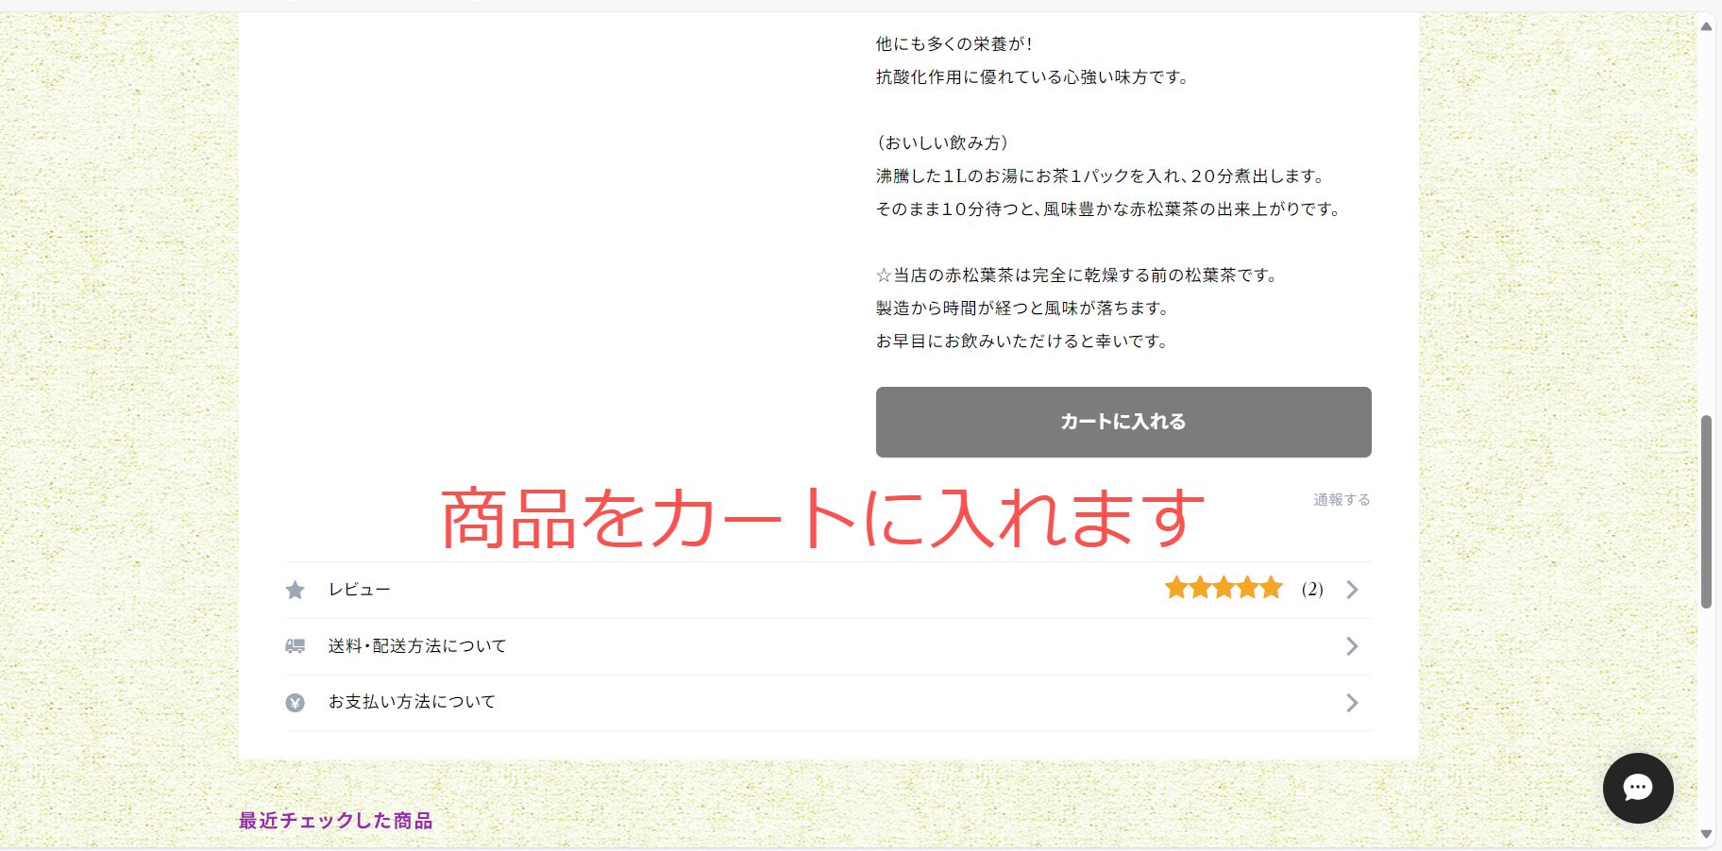Open the レビュー section label
The width and height of the screenshot is (1722, 851).
[x=360, y=590]
